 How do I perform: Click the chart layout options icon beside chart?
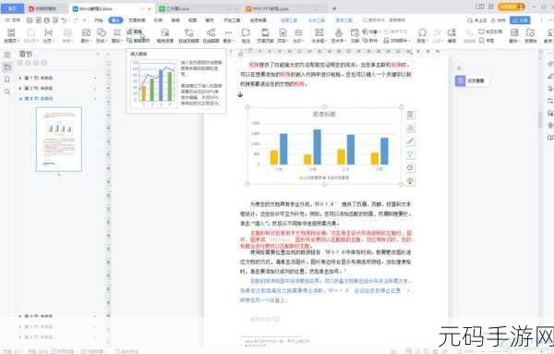pyautogui.click(x=410, y=115)
